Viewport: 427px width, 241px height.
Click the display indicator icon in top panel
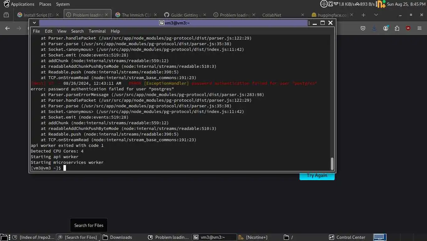[x=331, y=4]
